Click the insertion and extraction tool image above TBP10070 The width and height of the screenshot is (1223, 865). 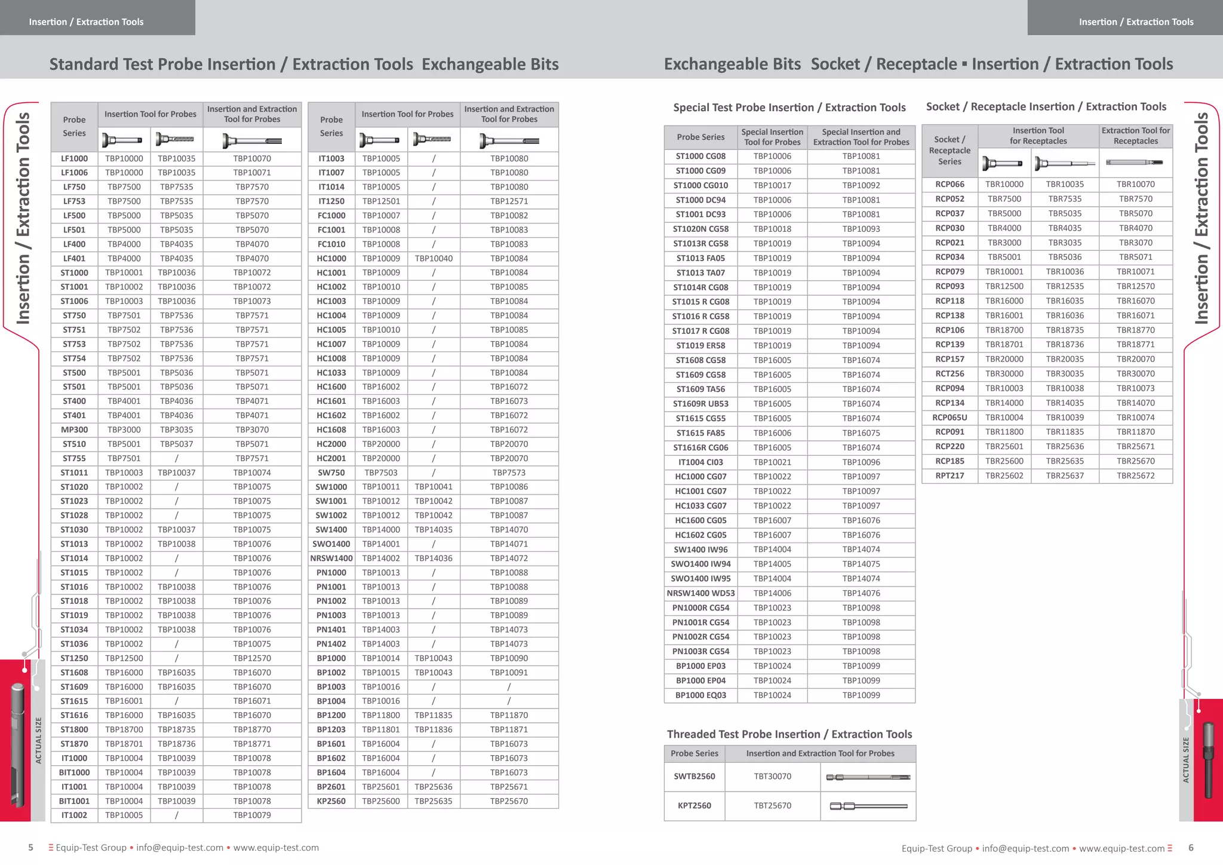coord(252,141)
